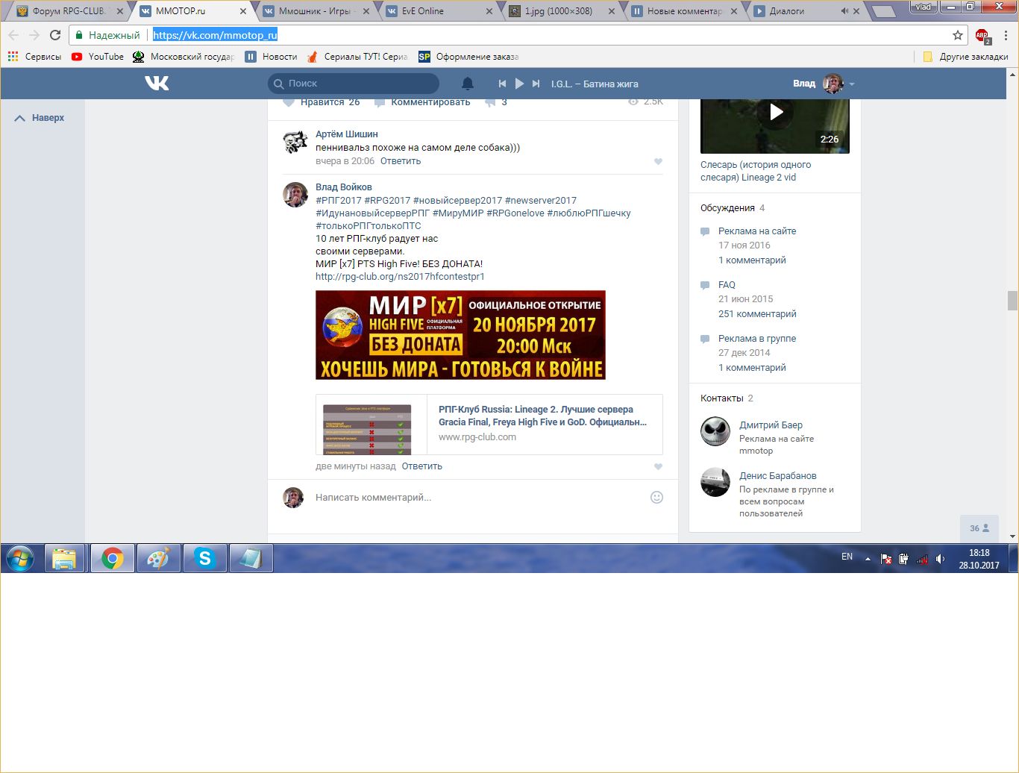Go back in browser history
The image size is (1019, 773).
pyautogui.click(x=13, y=35)
